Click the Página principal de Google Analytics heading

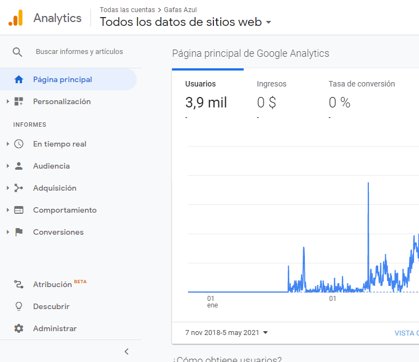click(250, 53)
